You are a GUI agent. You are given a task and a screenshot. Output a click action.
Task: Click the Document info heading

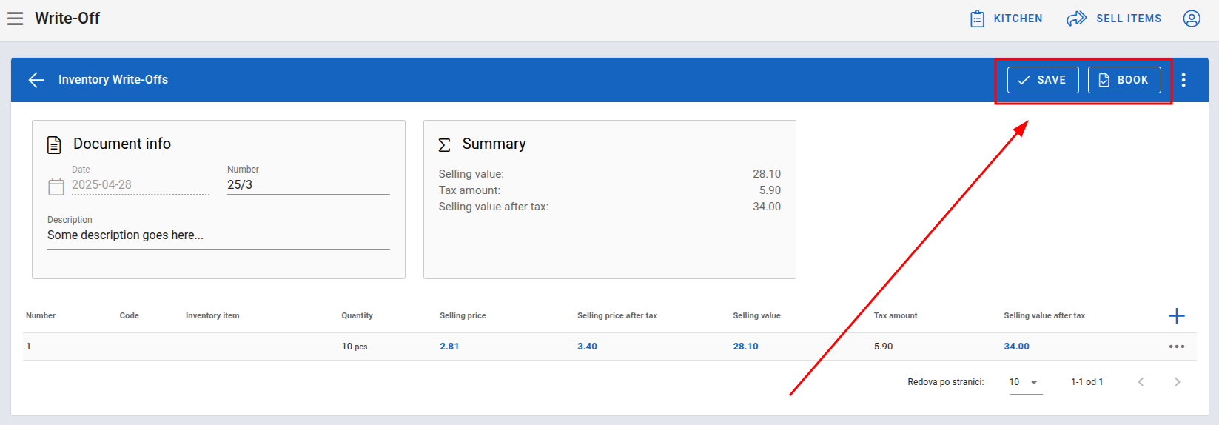[x=122, y=144]
